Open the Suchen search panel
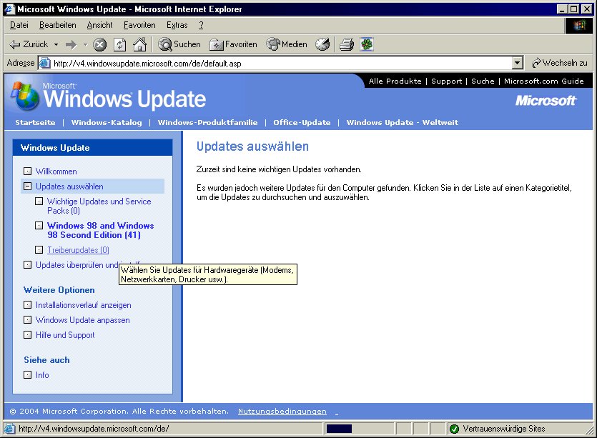597x438 pixels. tap(179, 44)
